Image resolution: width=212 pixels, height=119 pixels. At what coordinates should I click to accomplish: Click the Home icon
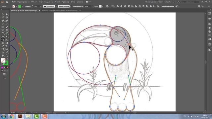pos(7,2)
